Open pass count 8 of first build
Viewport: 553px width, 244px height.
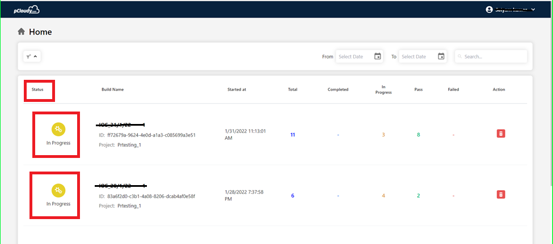click(419, 135)
